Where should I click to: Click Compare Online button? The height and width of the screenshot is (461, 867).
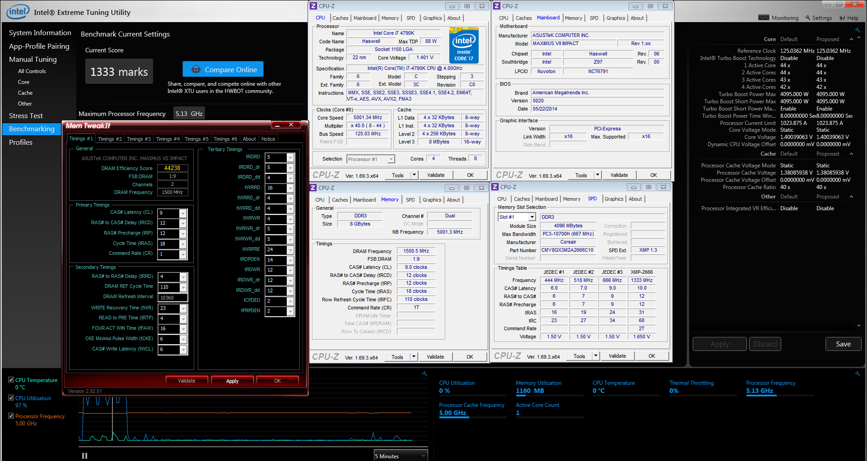(x=223, y=69)
